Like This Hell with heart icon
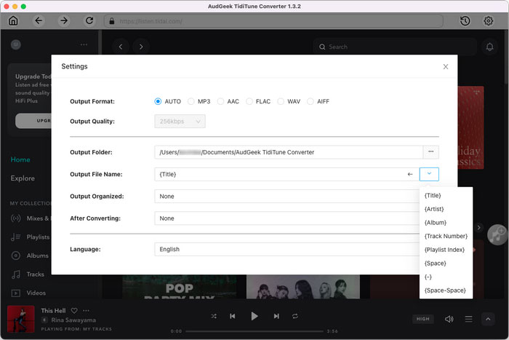 point(74,311)
